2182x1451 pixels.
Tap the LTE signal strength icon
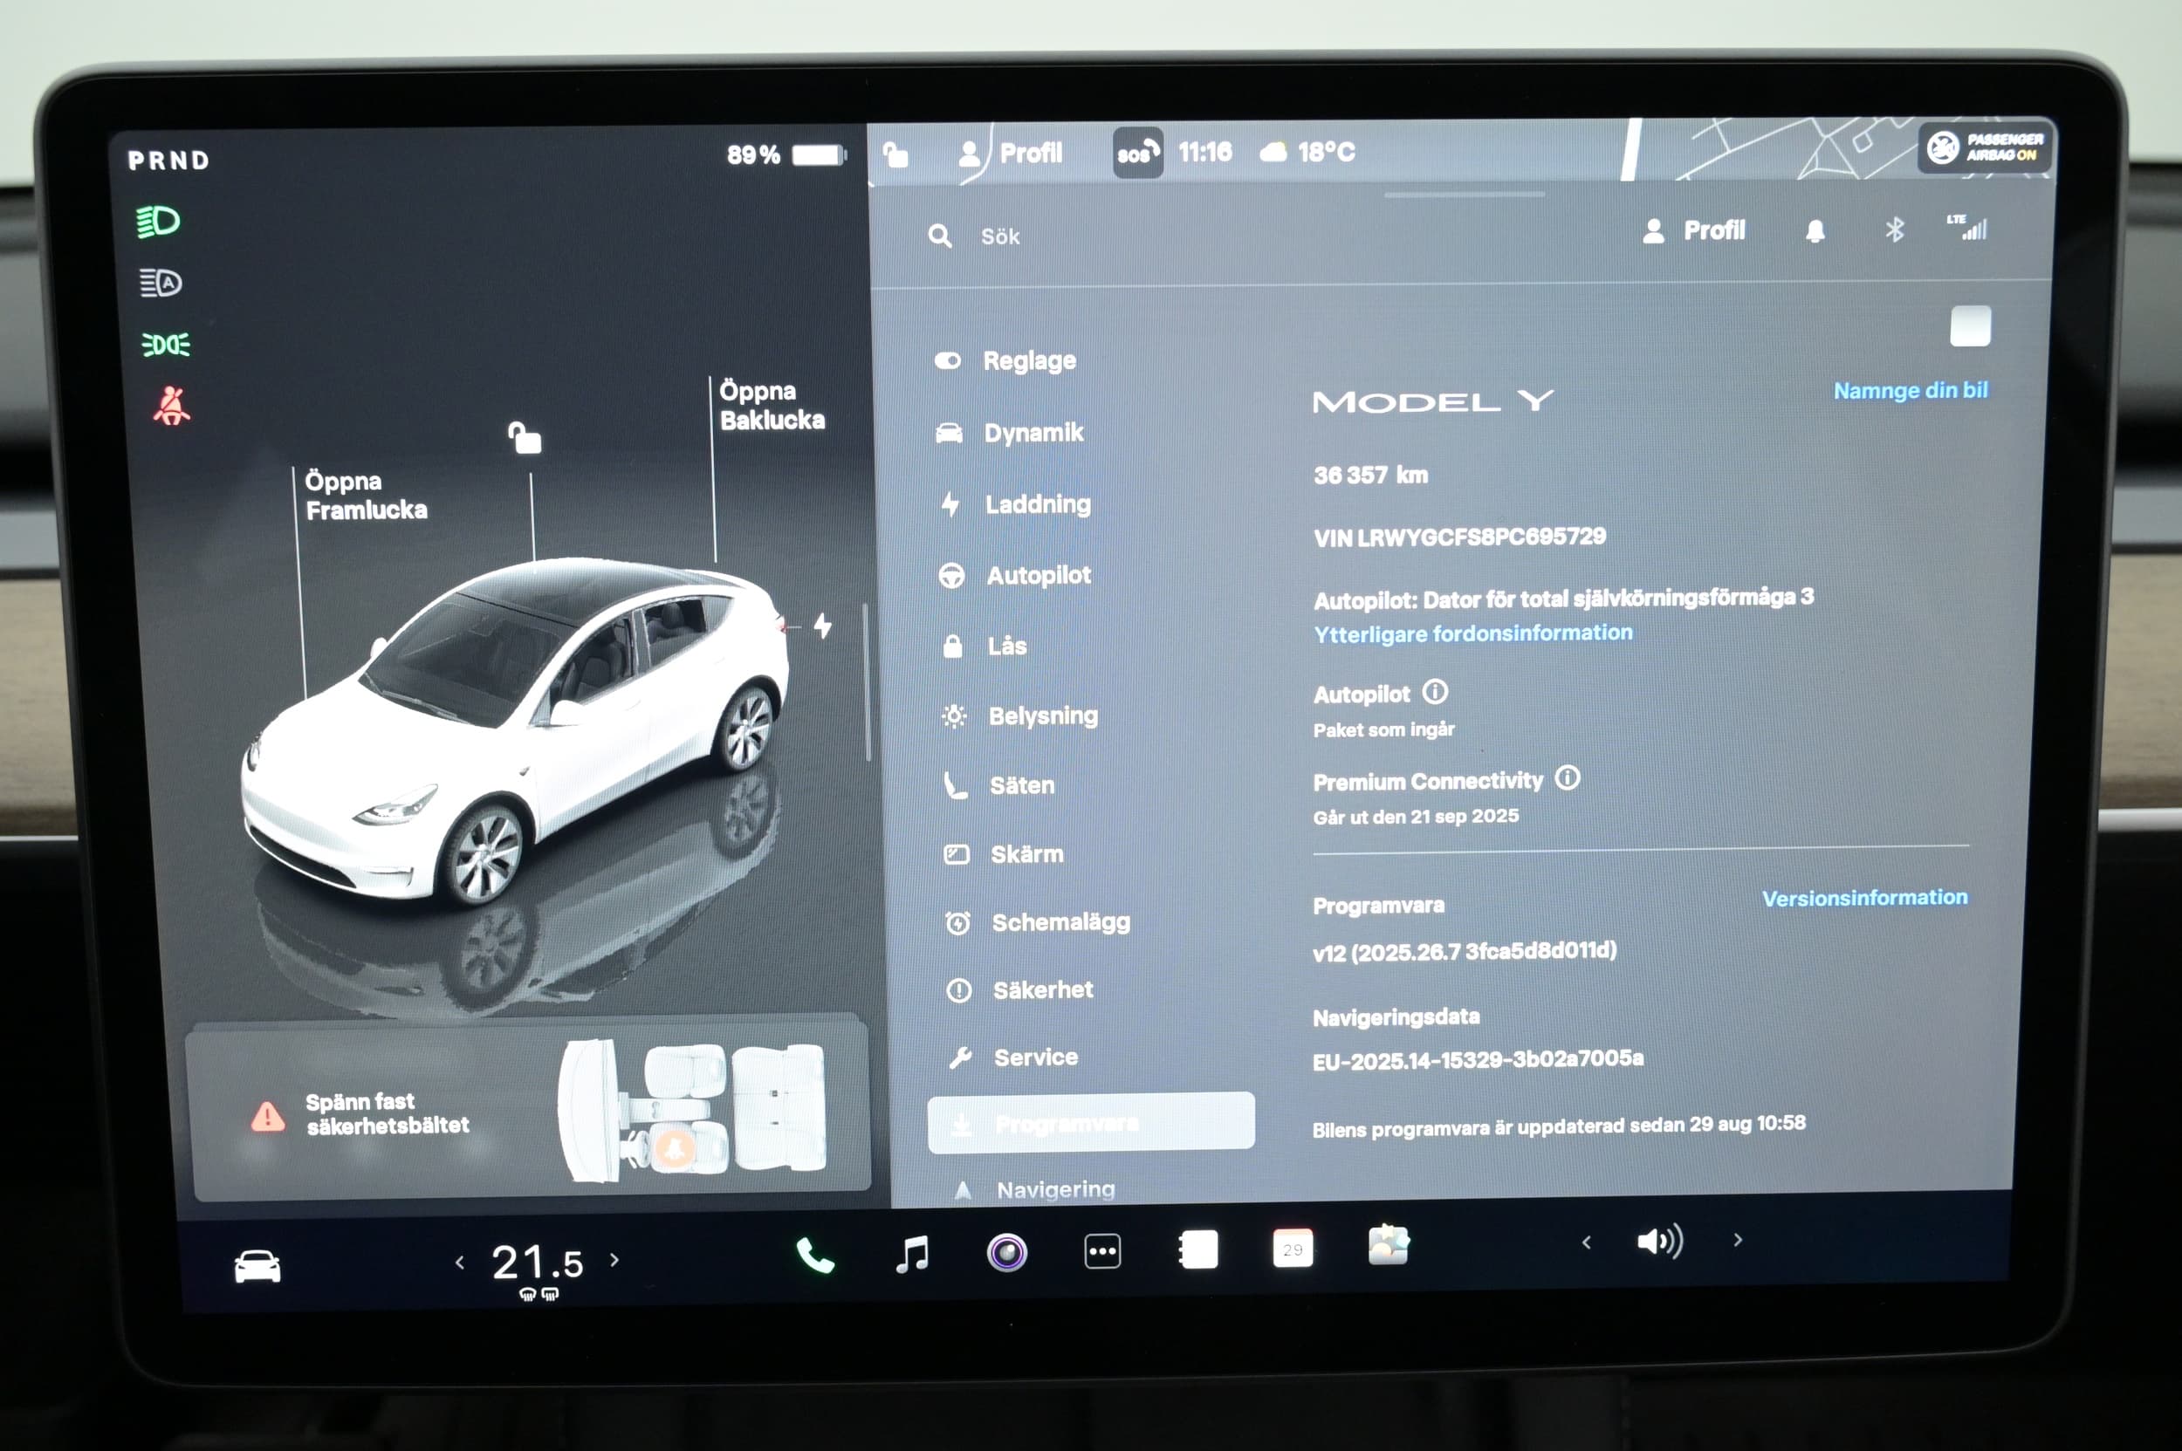pyautogui.click(x=1966, y=228)
